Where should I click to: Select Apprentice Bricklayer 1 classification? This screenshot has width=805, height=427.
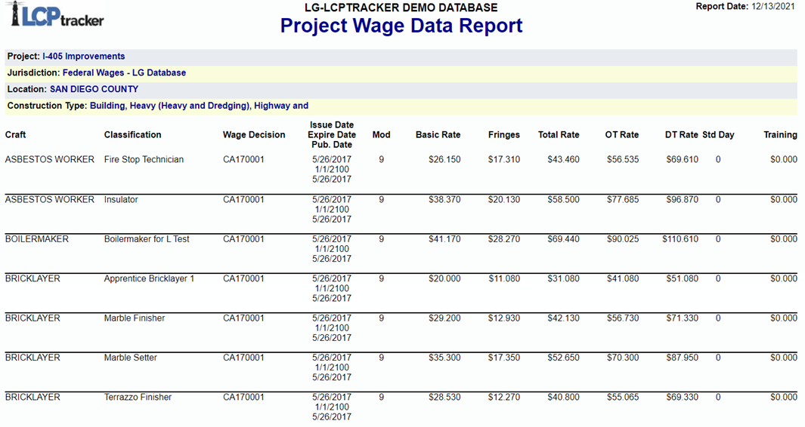tap(150, 279)
